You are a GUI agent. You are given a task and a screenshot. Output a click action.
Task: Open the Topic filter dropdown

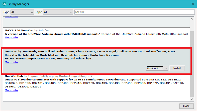[58, 12]
